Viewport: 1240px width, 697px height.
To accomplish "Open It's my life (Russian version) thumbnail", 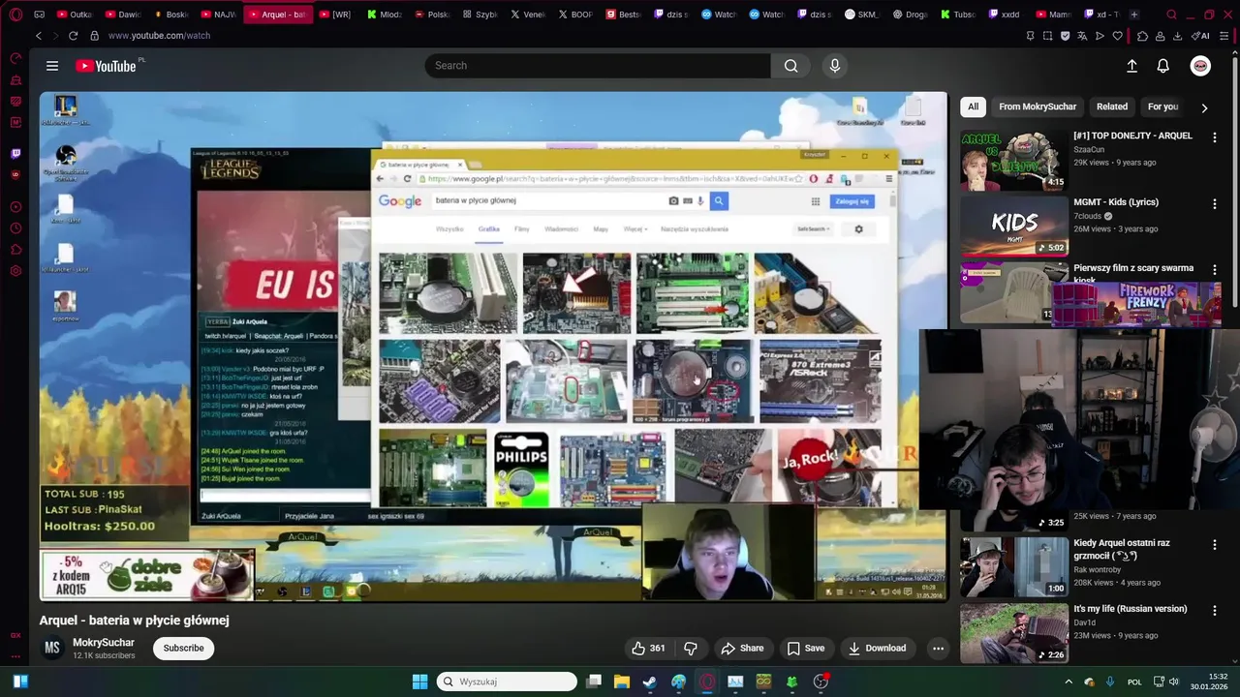I will [x=1013, y=632].
